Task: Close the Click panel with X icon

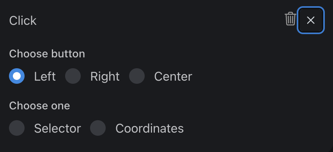Action: tap(311, 20)
